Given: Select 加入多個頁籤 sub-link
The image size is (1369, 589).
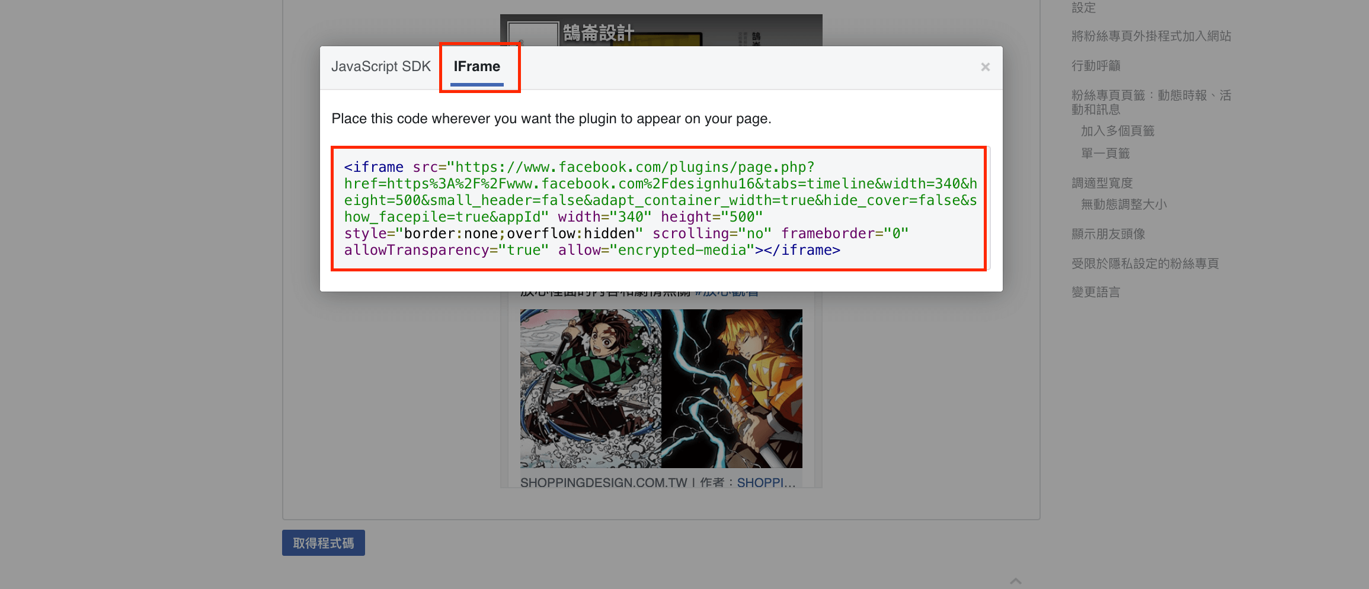Looking at the screenshot, I should [x=1118, y=131].
